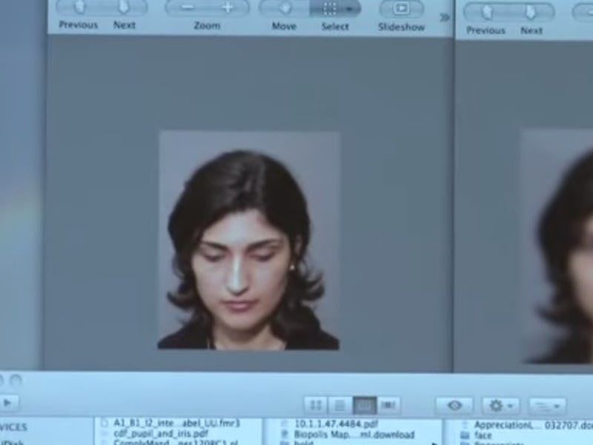Click the Zoom in plus button
593x445 pixels.
click(227, 8)
